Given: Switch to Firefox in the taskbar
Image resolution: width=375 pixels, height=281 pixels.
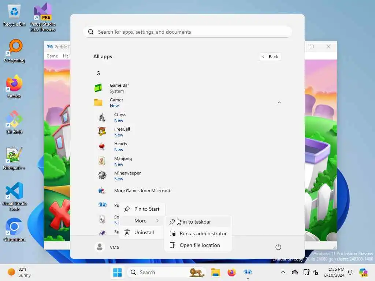Looking at the screenshot, I should point(231,272).
